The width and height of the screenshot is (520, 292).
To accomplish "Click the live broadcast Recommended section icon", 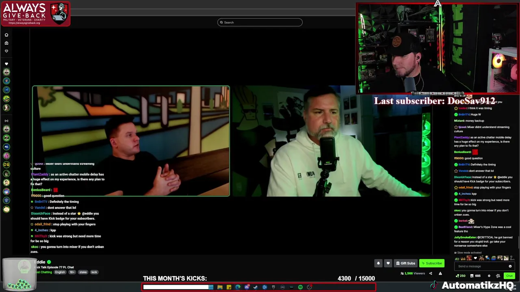I will [x=6, y=121].
